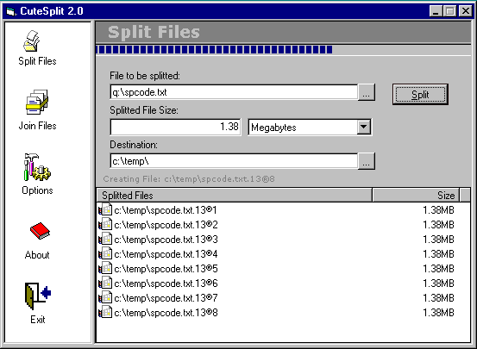Click the Destination path input field
Viewport: 477px width, 349px height.
[234, 161]
